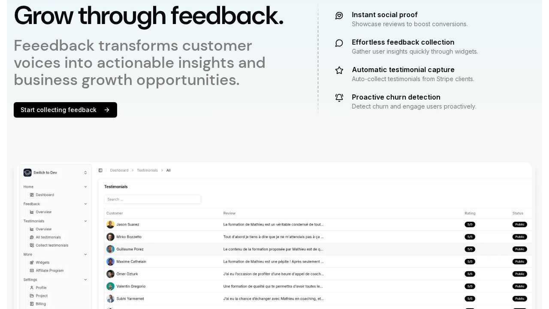Open All testimonials in the sidebar

[48, 237]
